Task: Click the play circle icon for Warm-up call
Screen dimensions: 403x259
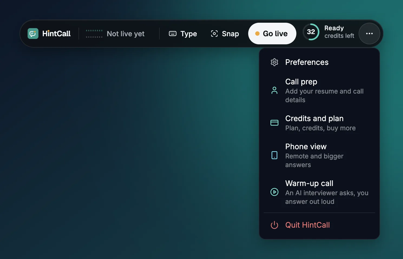Action: coord(274,192)
